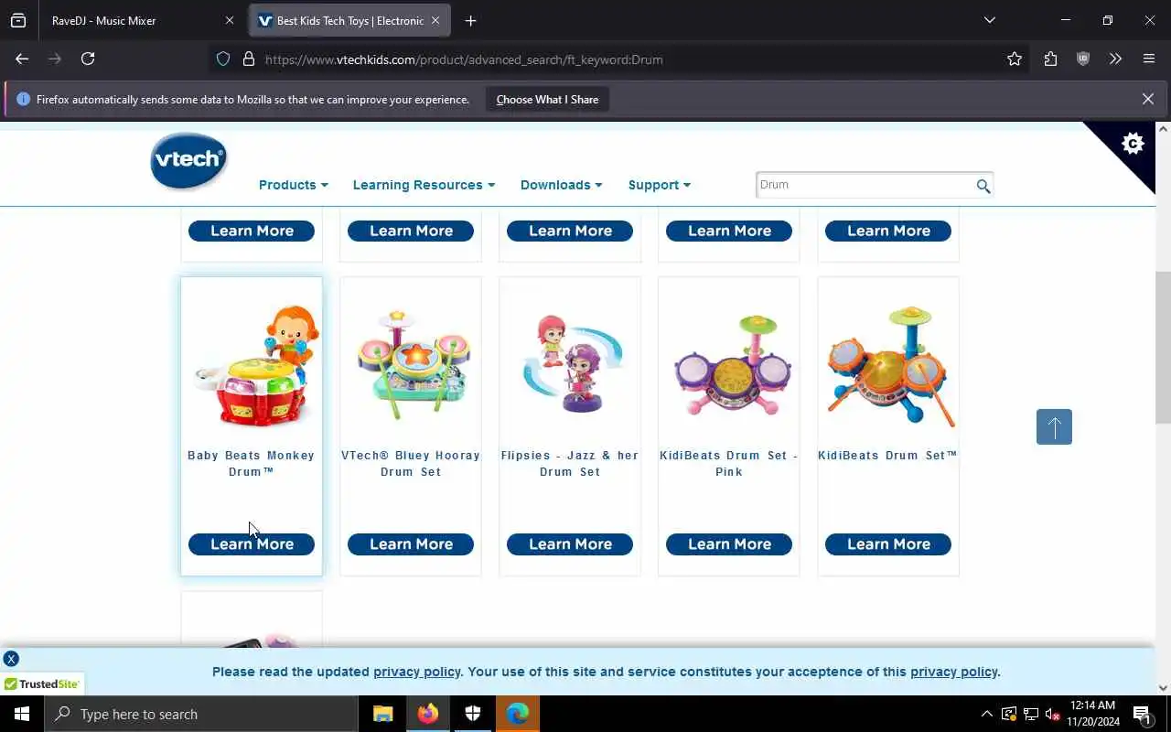Open the pink KidiBeats Drum Set image
Image resolution: width=1171 pixels, height=732 pixels.
coord(732,366)
